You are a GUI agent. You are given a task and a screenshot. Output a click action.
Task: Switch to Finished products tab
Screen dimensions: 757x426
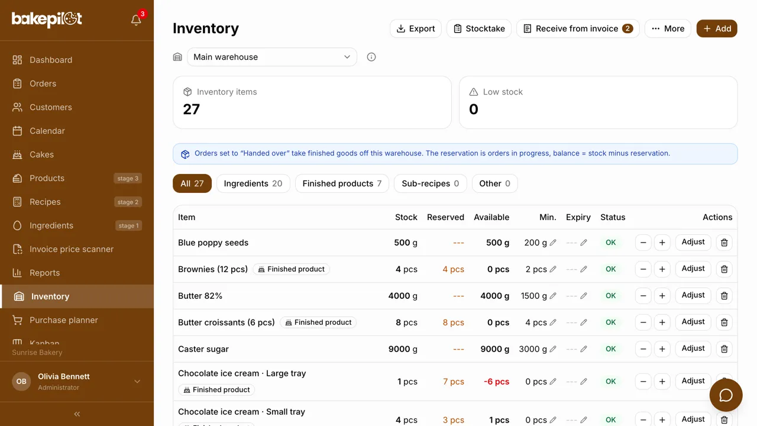(342, 183)
